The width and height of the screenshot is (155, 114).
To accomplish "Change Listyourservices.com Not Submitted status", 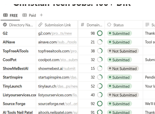I will point(123,95).
